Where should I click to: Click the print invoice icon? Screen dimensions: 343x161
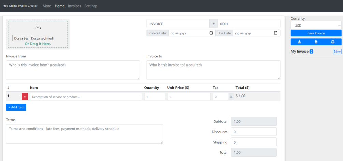[x=333, y=42]
